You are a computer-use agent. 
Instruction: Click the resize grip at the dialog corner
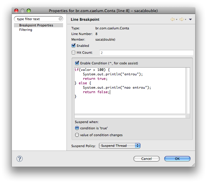(193, 165)
